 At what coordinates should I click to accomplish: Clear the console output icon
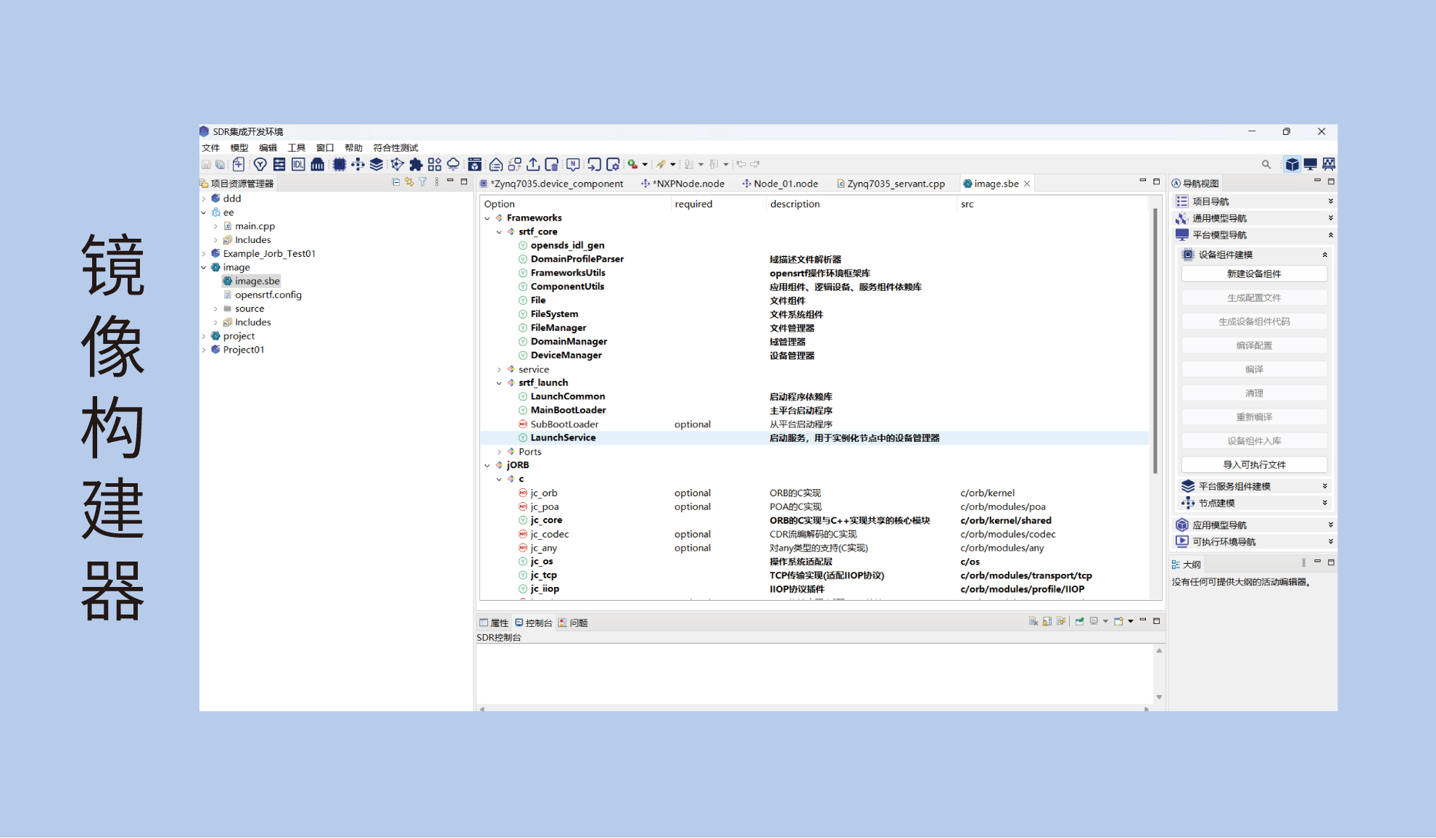pyautogui.click(x=1033, y=621)
